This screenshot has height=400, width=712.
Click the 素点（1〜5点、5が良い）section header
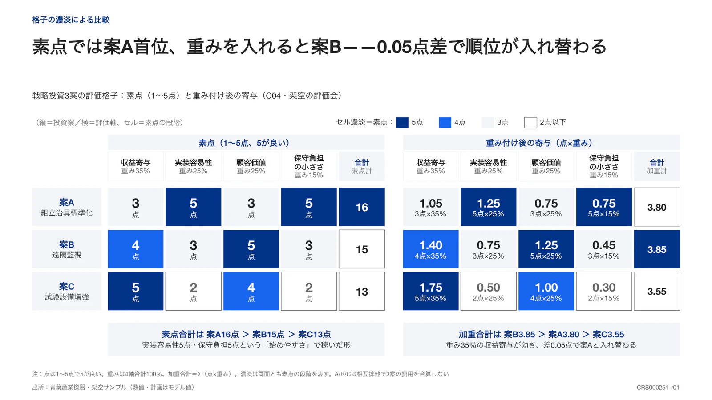[x=246, y=143]
